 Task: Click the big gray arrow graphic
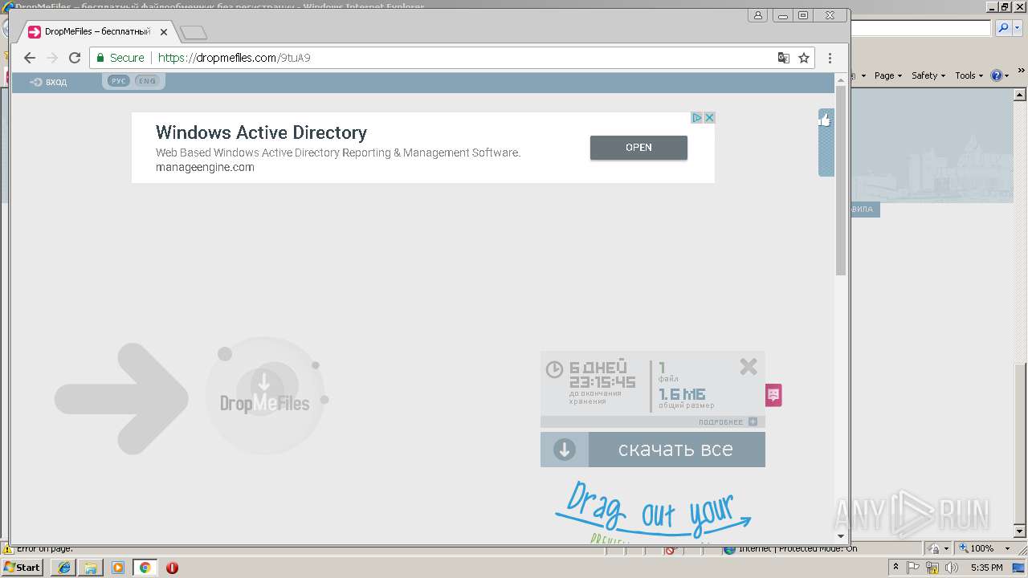(121, 398)
